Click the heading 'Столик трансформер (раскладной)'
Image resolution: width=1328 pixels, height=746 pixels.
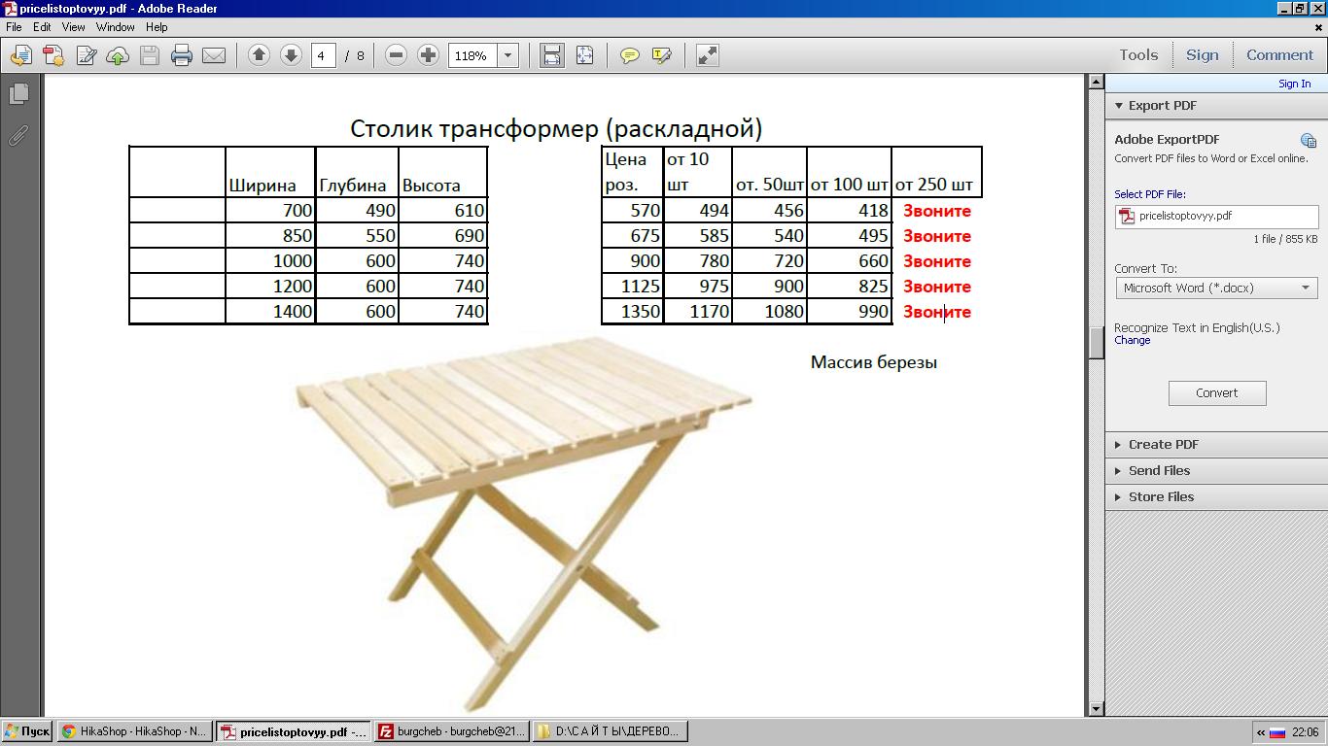pyautogui.click(x=556, y=128)
